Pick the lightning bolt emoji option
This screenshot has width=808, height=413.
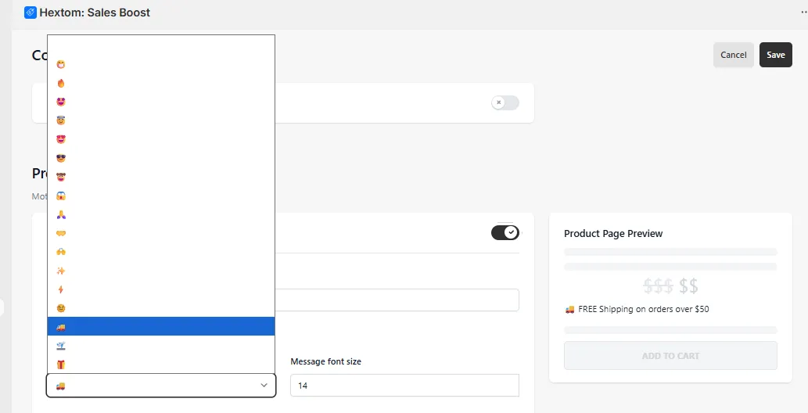click(161, 289)
